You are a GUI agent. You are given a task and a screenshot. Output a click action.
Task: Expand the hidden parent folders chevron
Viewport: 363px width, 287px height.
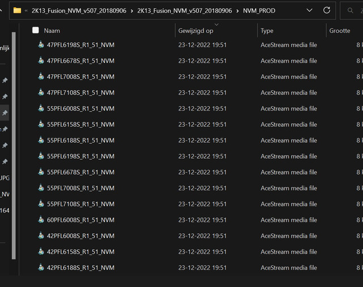pyautogui.click(x=26, y=10)
